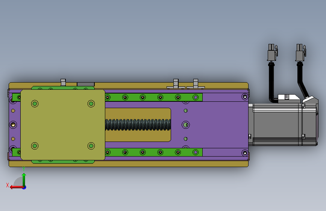
Task: Select the olive carriage slider plate
Action: 63,125
